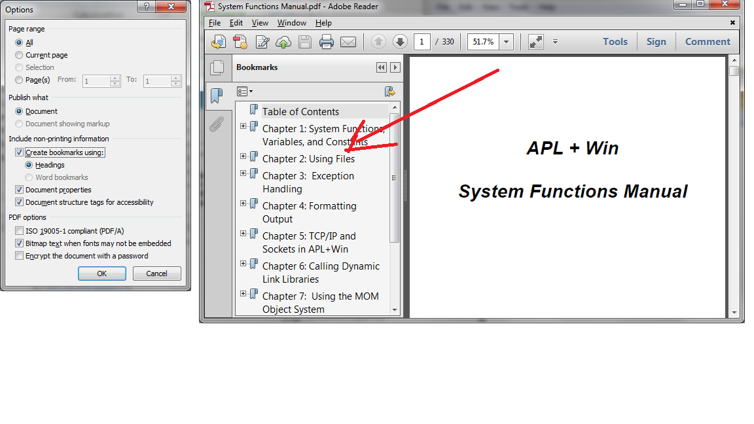Click the zoom percentage field
Screen dimensions: 754x424
tap(483, 42)
